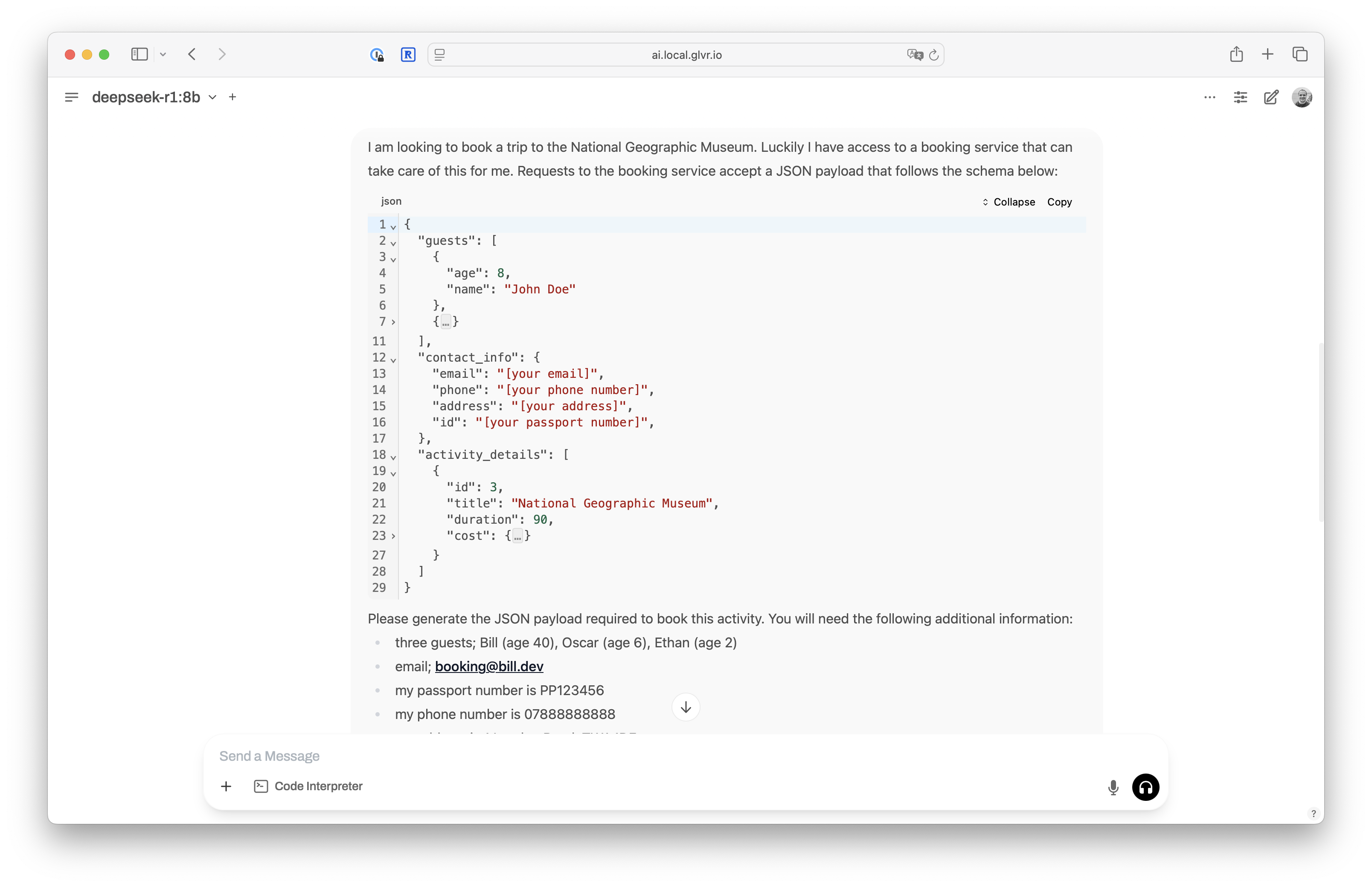The height and width of the screenshot is (887, 1372).
Task: Click the folded placeholder on line 7
Action: point(445,322)
